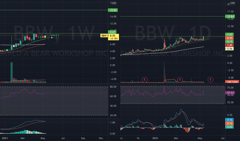
Task: Click 2021 on the daily time axis
Action: [x=155, y=138]
